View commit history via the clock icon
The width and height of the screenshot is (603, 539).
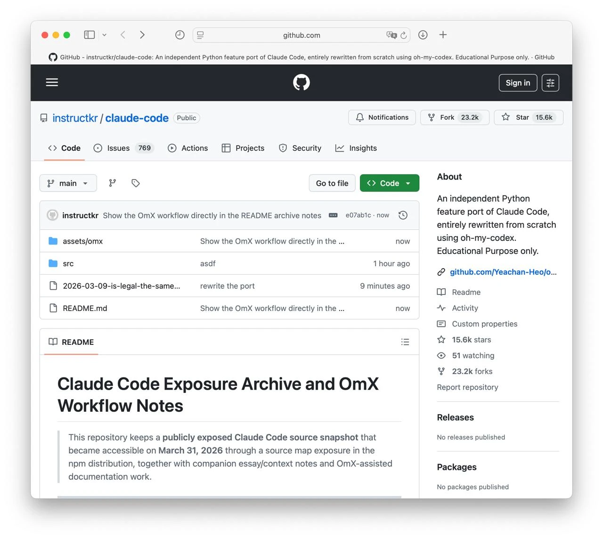coord(403,215)
